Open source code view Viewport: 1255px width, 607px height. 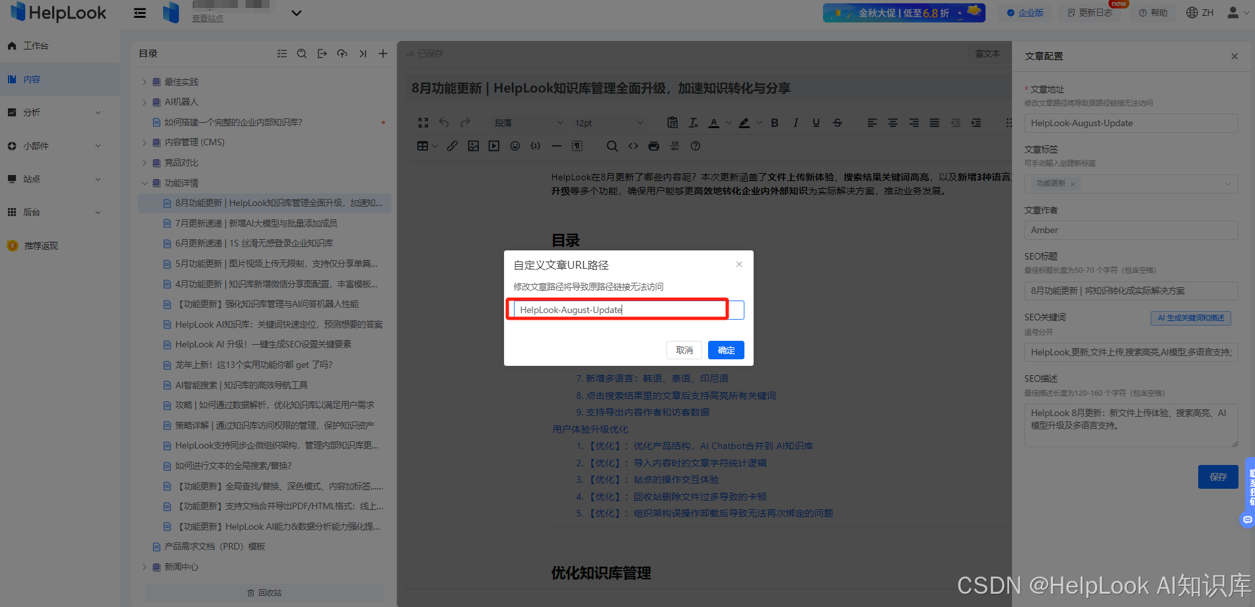(633, 146)
